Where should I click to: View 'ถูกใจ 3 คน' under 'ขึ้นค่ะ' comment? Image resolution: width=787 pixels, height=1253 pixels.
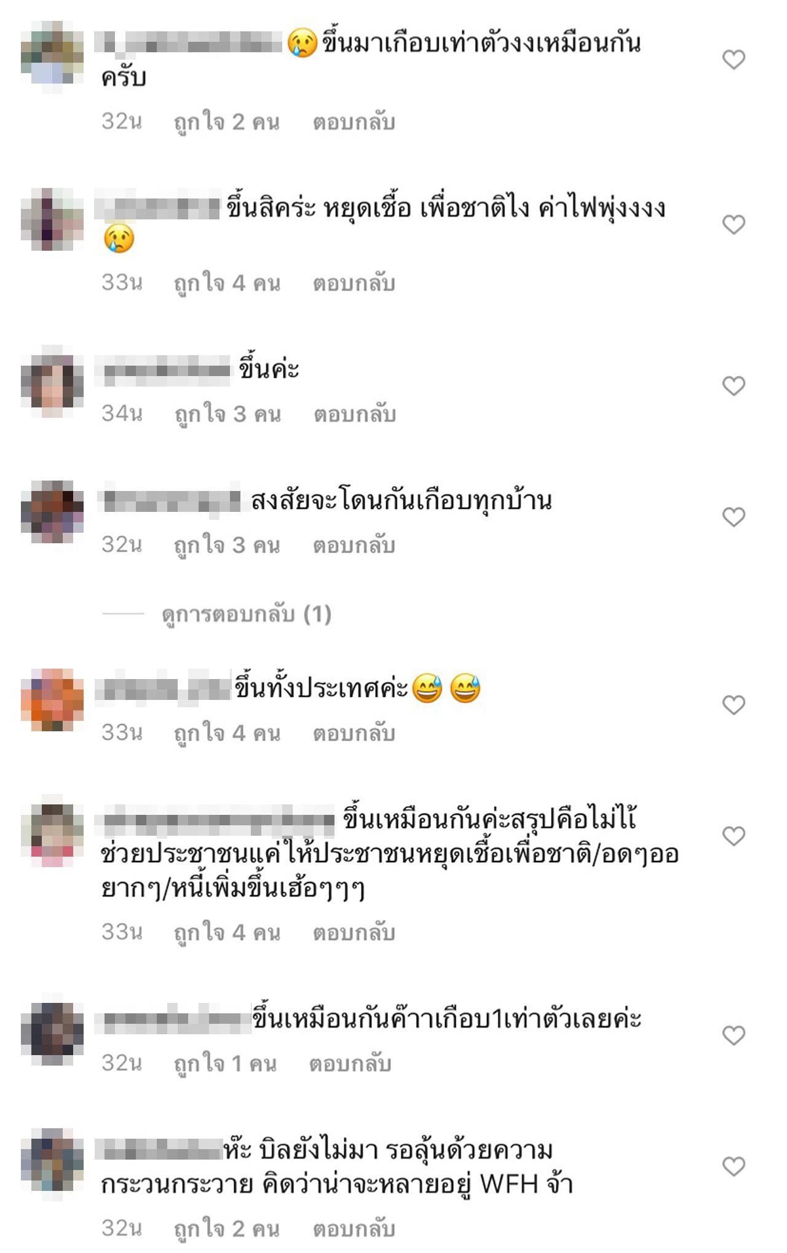coord(227,414)
